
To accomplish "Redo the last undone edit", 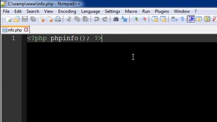I will [x=105, y=19].
